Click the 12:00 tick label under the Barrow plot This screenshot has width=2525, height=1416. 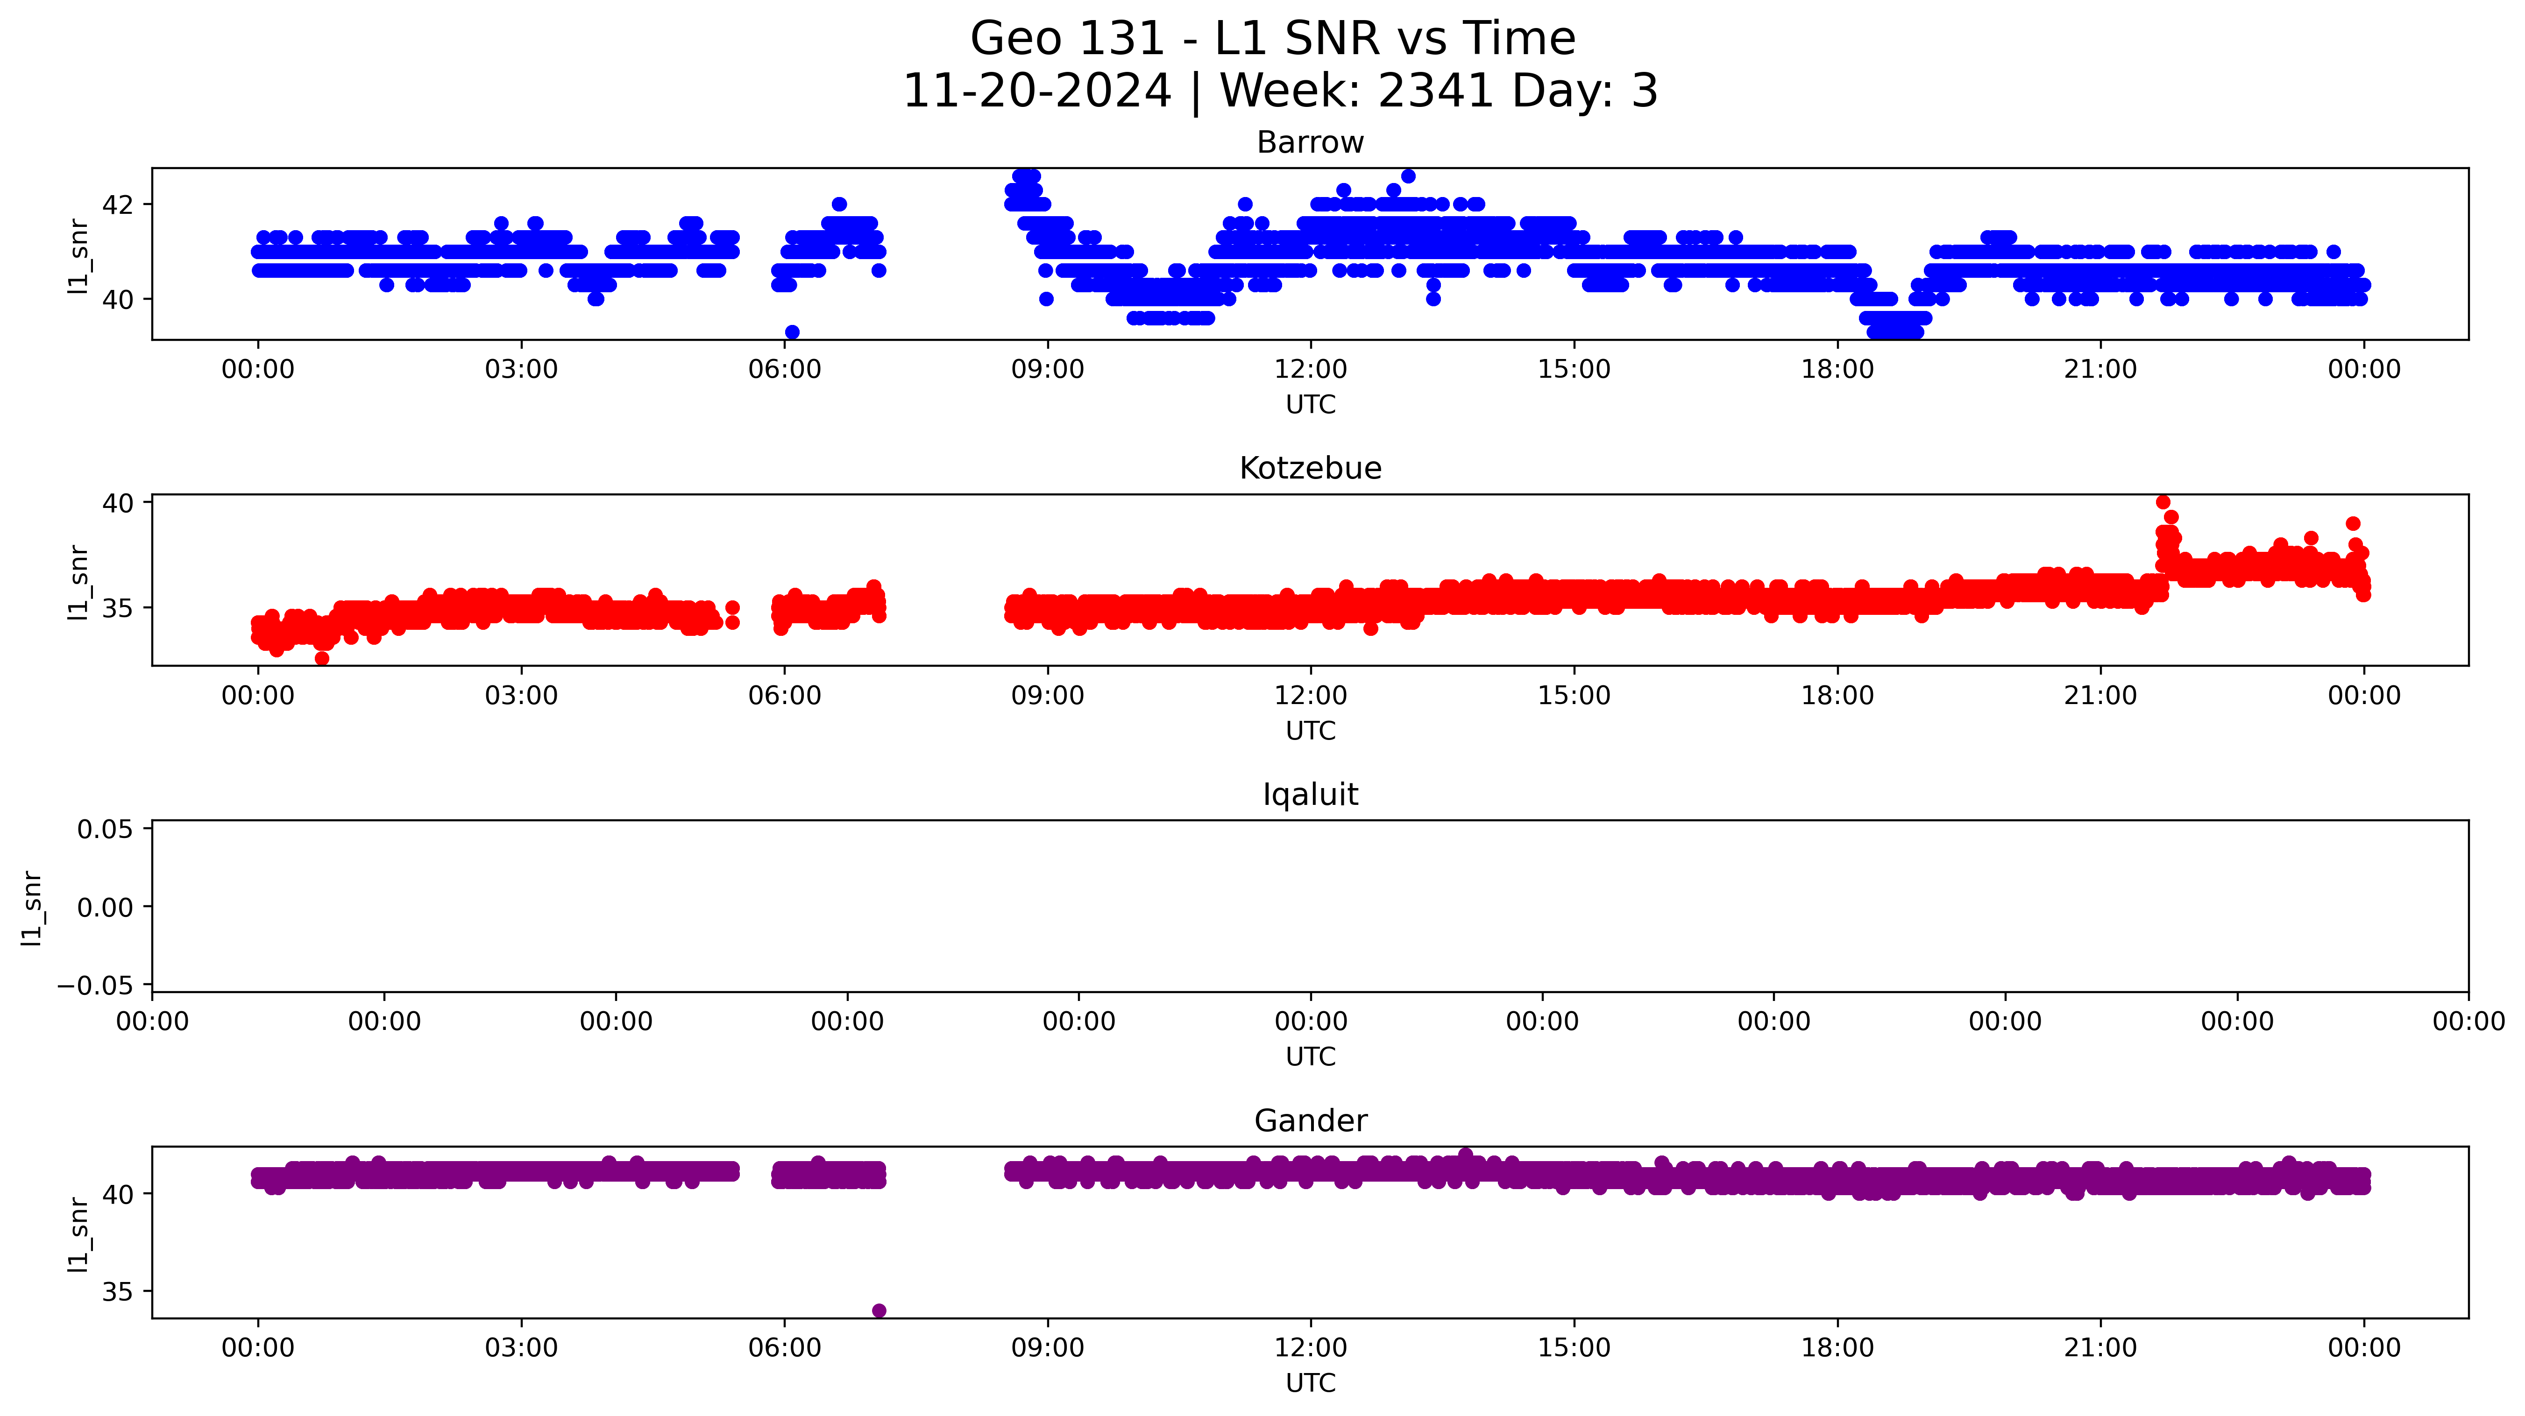coord(1311,369)
